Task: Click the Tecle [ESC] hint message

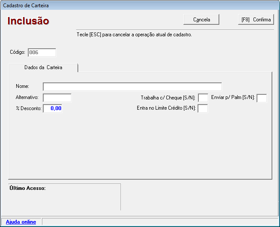Action: [134, 35]
